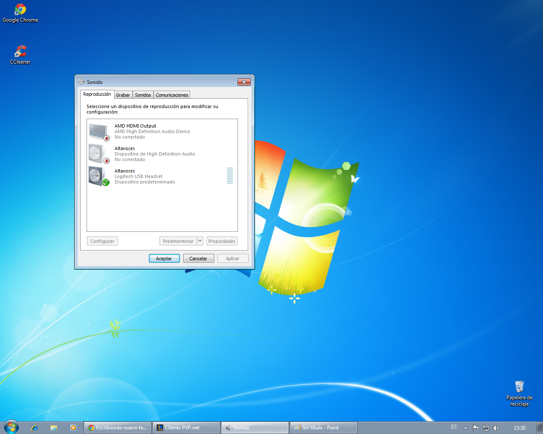Switch to the Reproducción tab

[97, 94]
